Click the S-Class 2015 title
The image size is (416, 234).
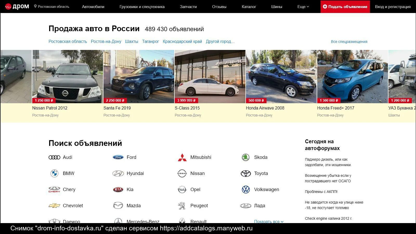coord(187,108)
